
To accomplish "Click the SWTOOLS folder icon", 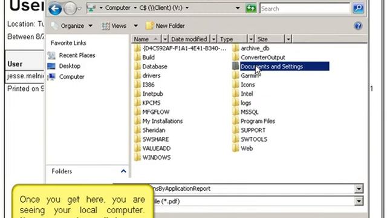I will pos(236,139).
